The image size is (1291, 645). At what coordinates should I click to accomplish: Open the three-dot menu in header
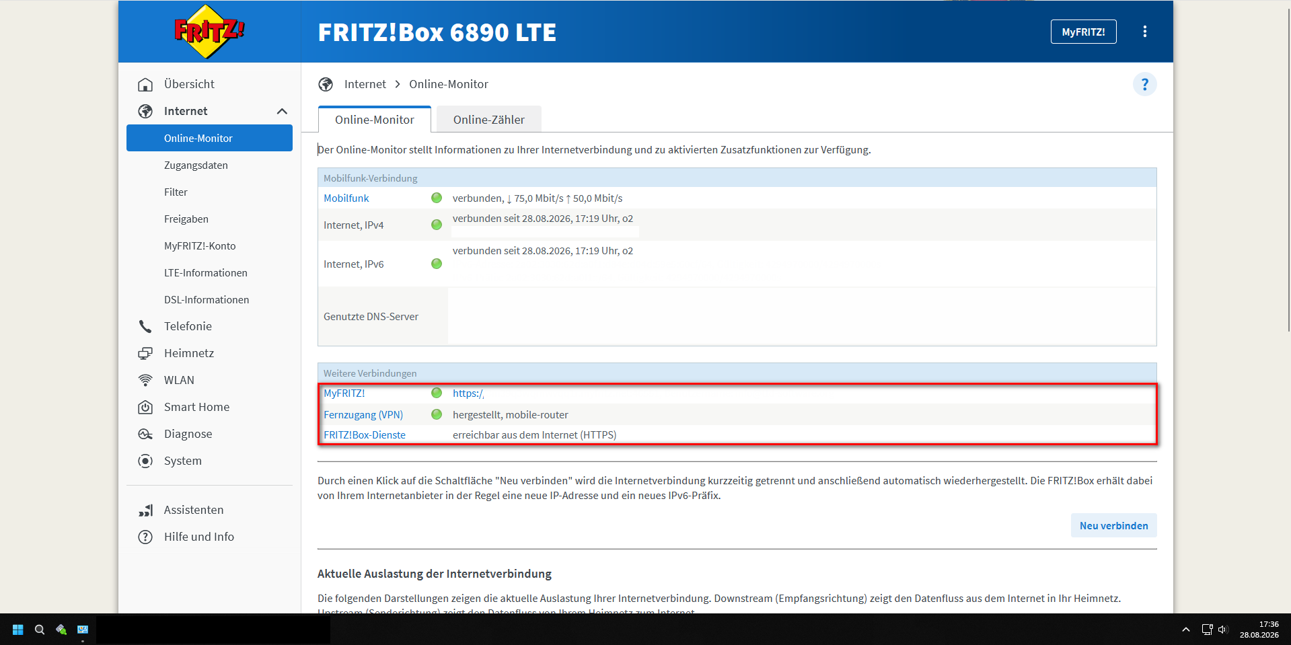click(1145, 32)
